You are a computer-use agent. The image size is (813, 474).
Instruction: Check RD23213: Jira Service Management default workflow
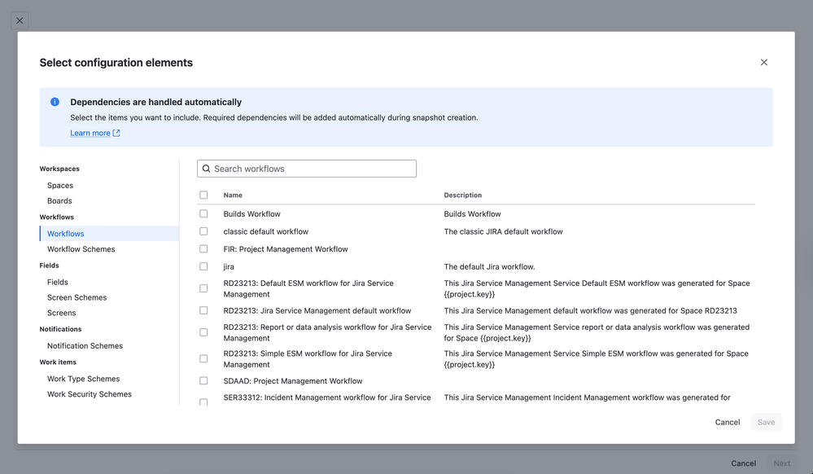[x=203, y=310]
